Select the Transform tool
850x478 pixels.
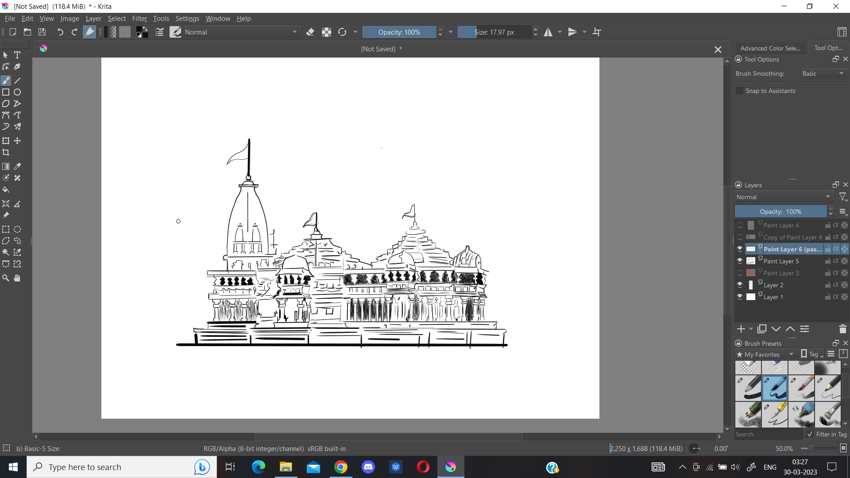tap(6, 141)
